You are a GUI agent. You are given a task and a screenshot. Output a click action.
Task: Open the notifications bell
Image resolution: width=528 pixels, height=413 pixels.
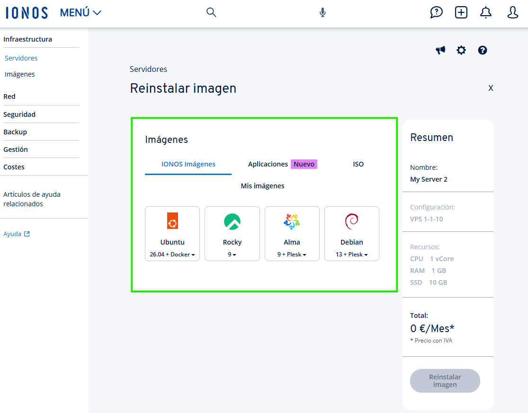pos(485,12)
